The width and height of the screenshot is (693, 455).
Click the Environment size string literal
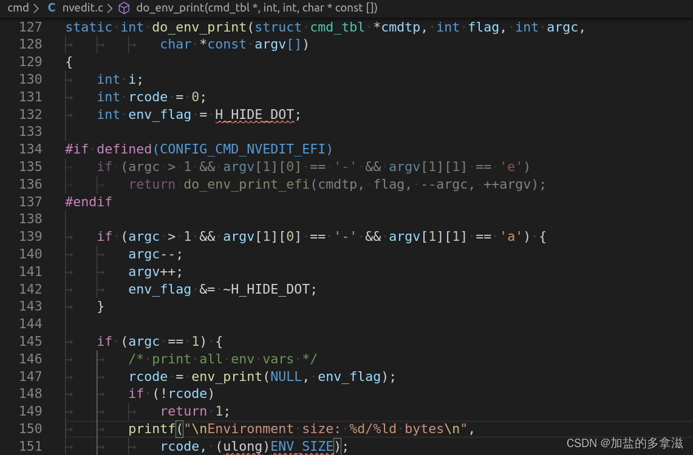click(x=326, y=429)
